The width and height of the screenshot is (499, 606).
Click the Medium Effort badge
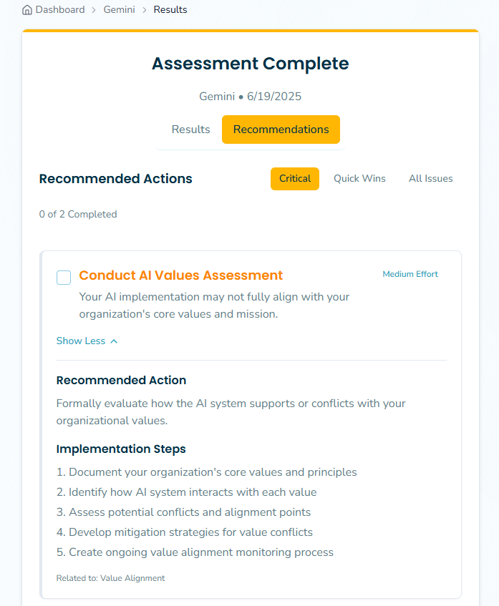tap(410, 274)
